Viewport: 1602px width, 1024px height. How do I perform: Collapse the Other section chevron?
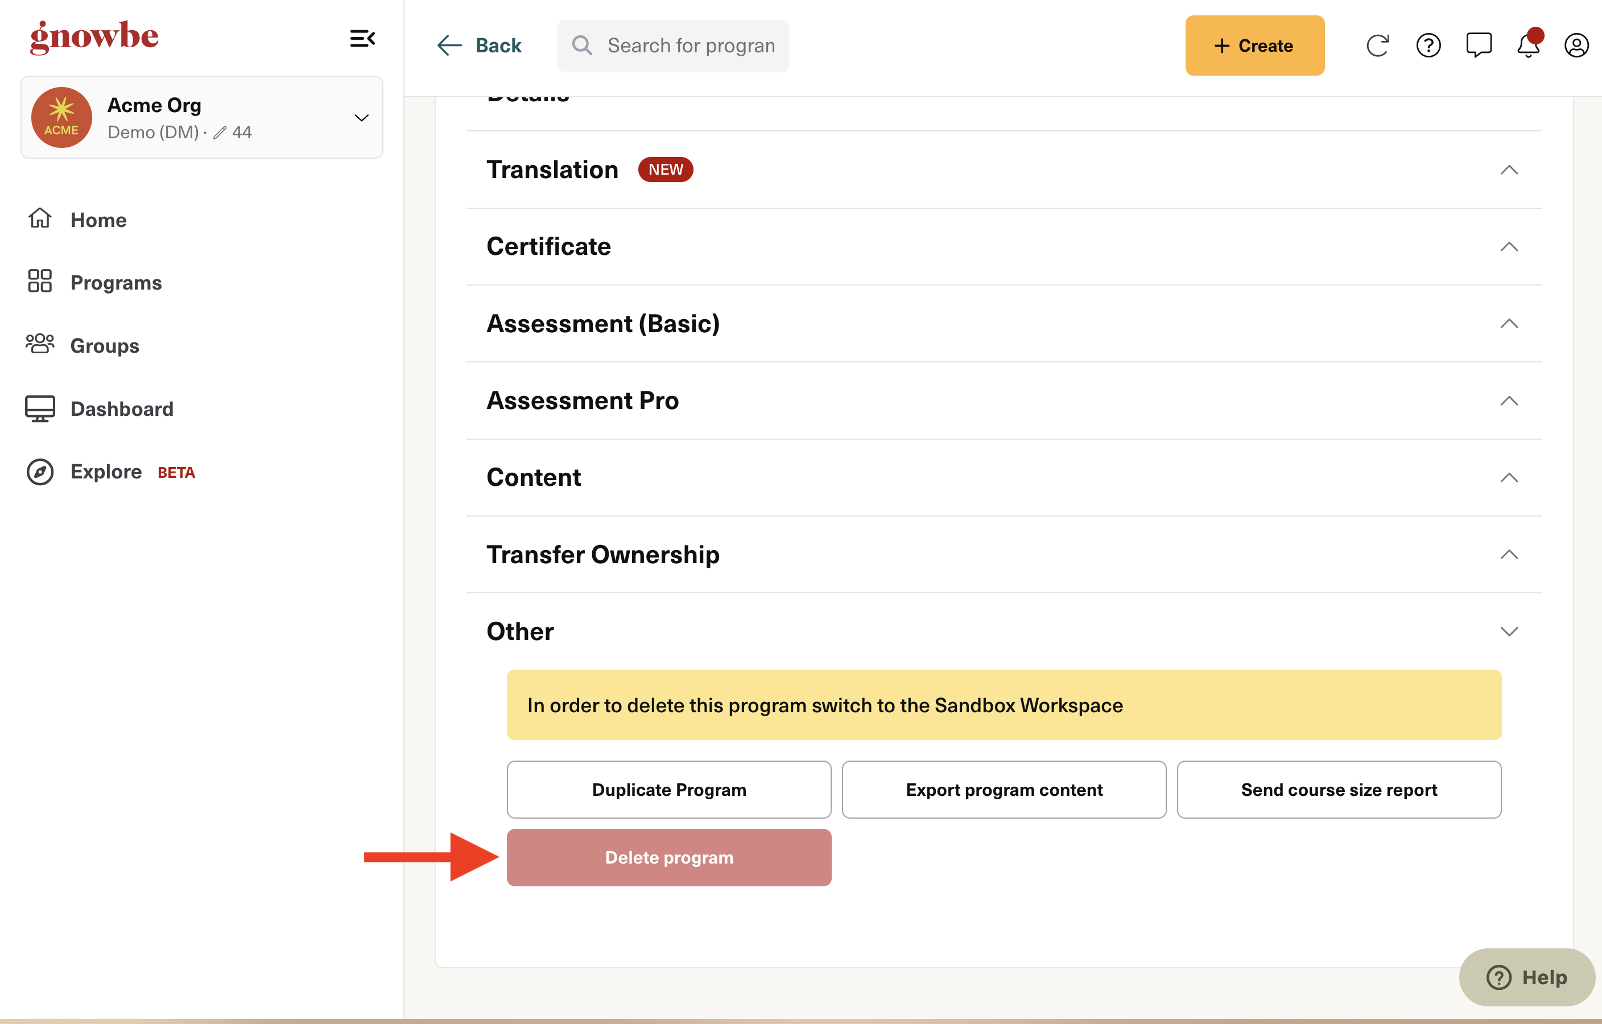click(1509, 631)
